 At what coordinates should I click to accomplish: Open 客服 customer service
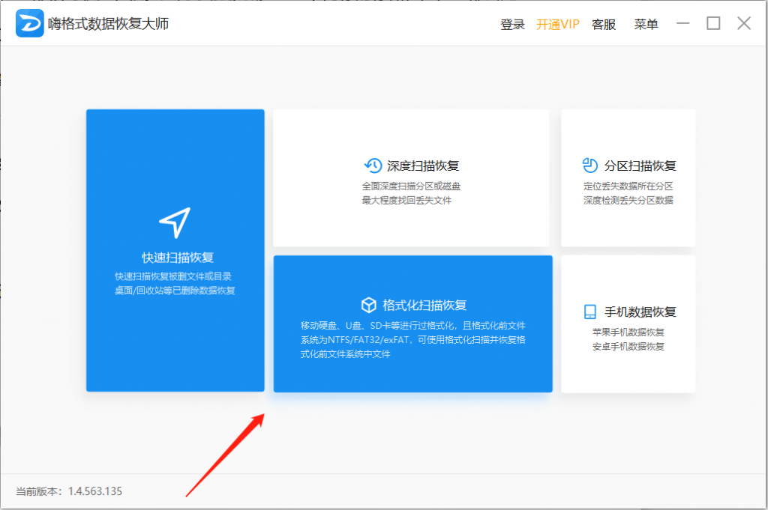tap(604, 25)
